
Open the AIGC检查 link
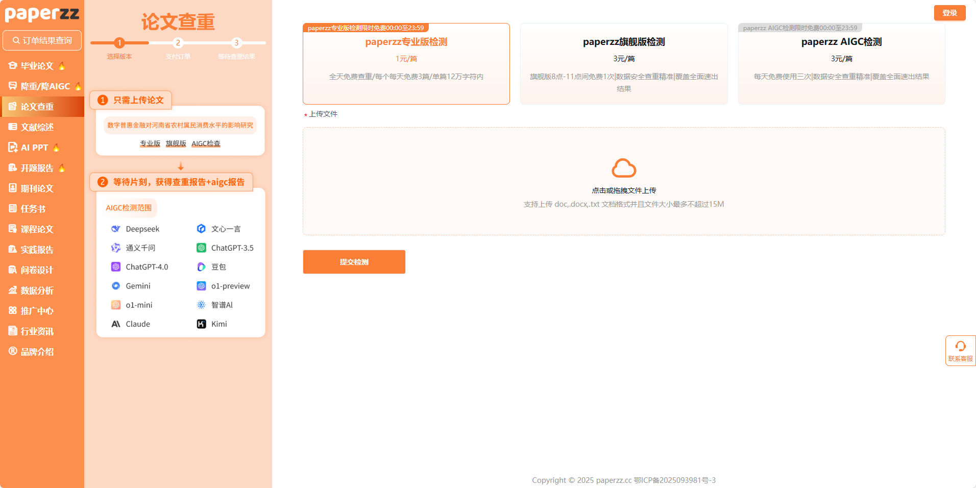point(206,143)
